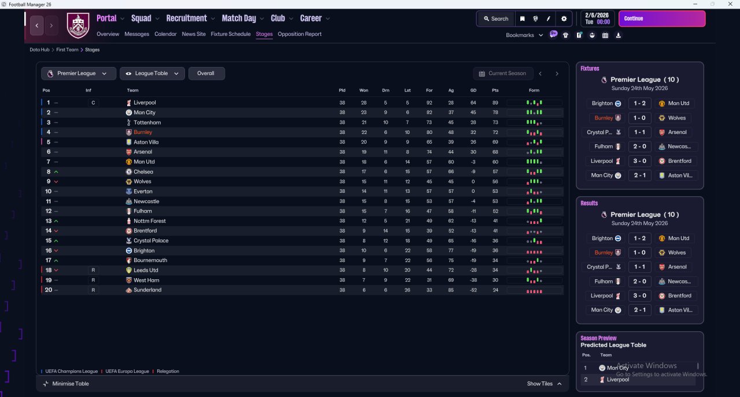Open the settings gear icon
740x397 pixels.
point(564,18)
